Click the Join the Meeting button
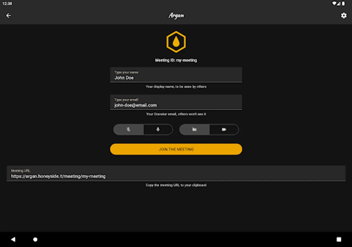This screenshot has width=352, height=247. pos(176,149)
